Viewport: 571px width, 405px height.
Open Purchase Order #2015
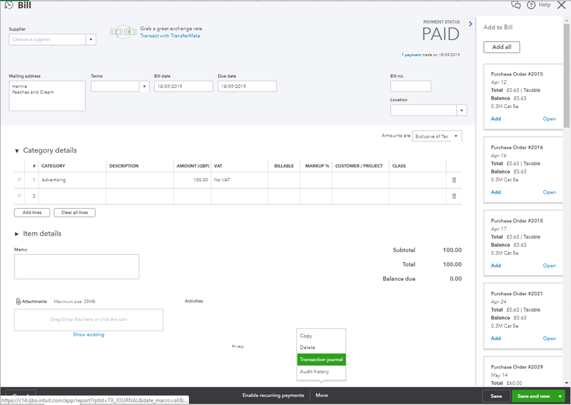(549, 119)
